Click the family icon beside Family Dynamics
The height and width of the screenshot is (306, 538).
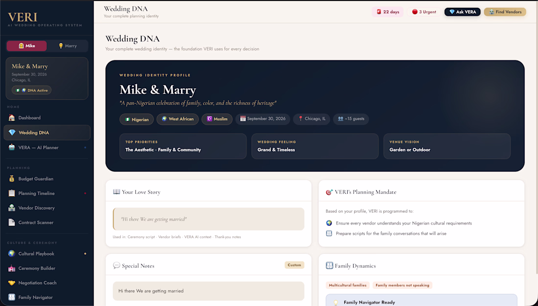[x=329, y=265]
